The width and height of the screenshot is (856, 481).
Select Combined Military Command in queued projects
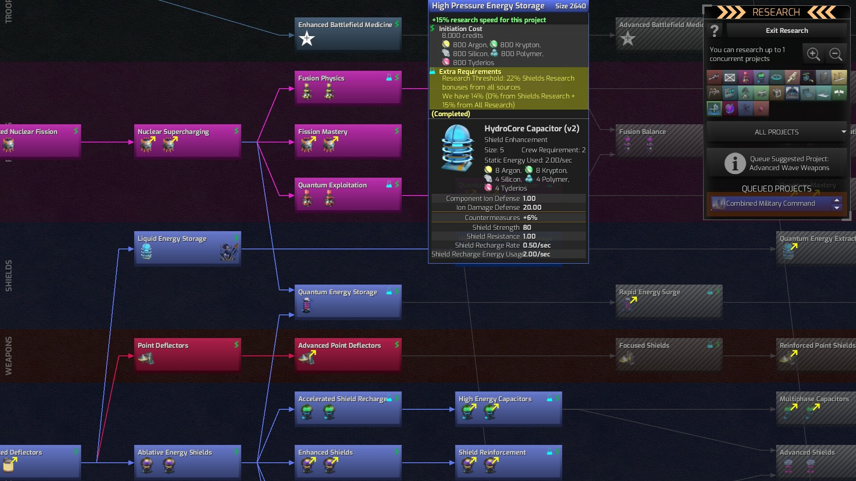pos(771,203)
